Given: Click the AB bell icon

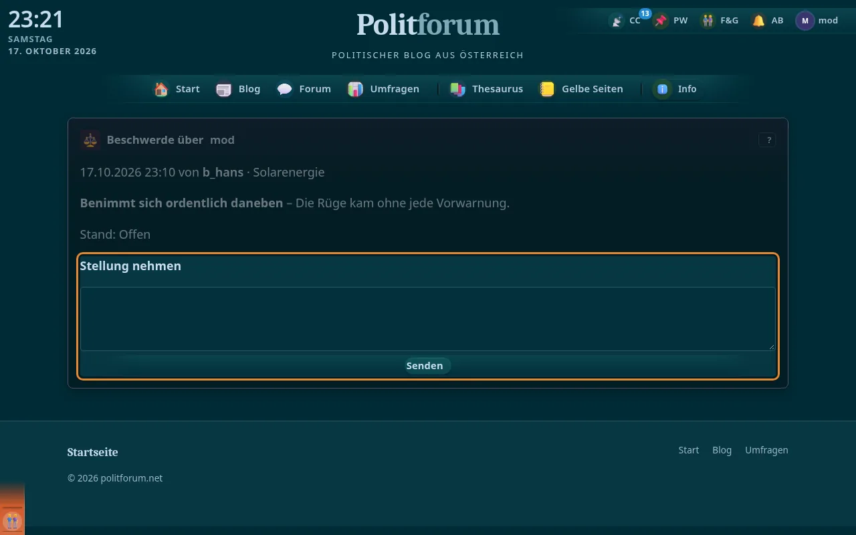Looking at the screenshot, I should (x=758, y=21).
